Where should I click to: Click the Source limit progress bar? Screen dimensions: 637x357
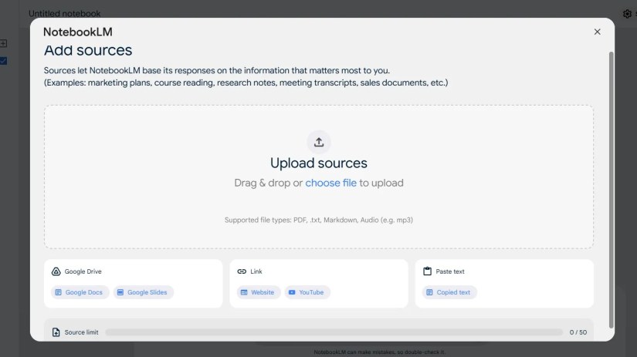point(334,332)
